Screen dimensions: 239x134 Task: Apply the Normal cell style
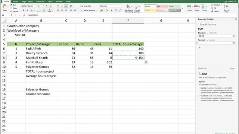[x=150, y=6]
